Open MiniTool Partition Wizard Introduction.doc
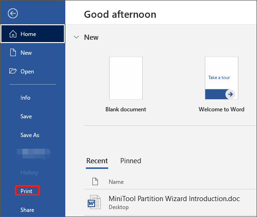The height and width of the screenshot is (217, 257). 174,199
